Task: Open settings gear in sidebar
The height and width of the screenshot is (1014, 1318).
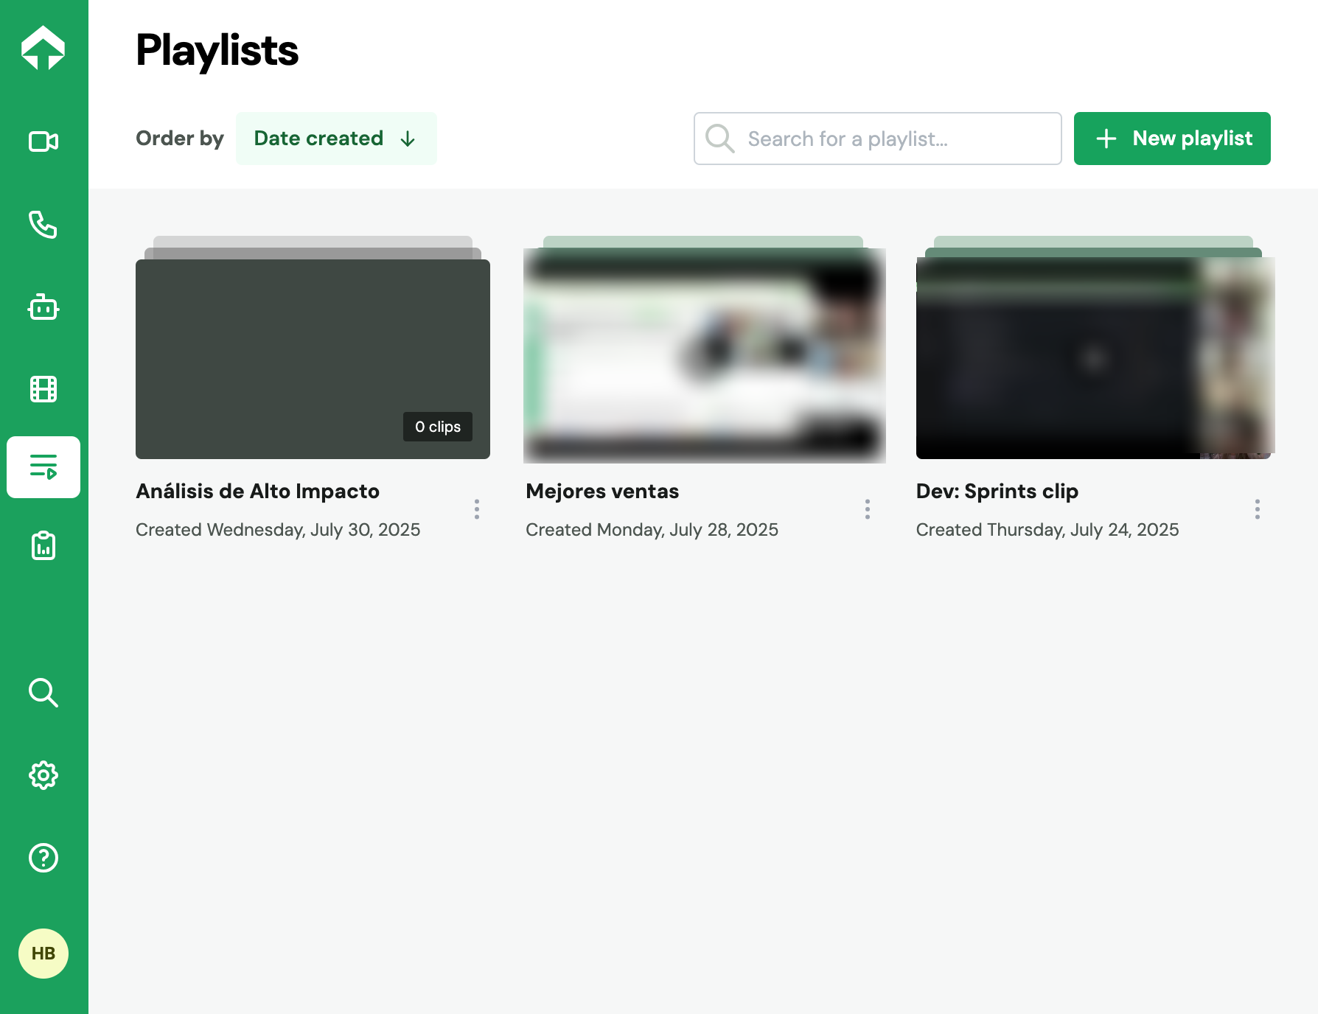Action: [43, 775]
